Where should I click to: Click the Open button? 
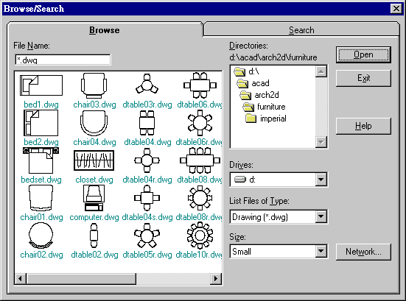(x=363, y=54)
